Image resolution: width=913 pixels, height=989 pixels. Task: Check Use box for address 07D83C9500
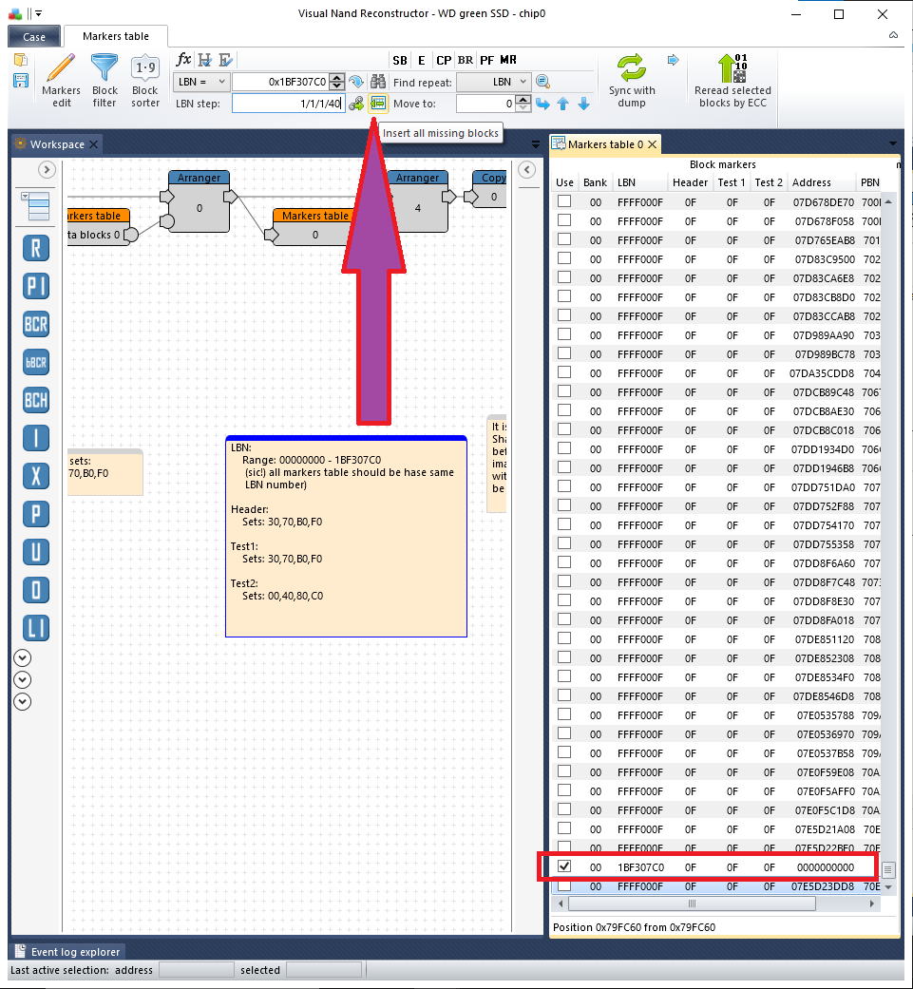564,258
